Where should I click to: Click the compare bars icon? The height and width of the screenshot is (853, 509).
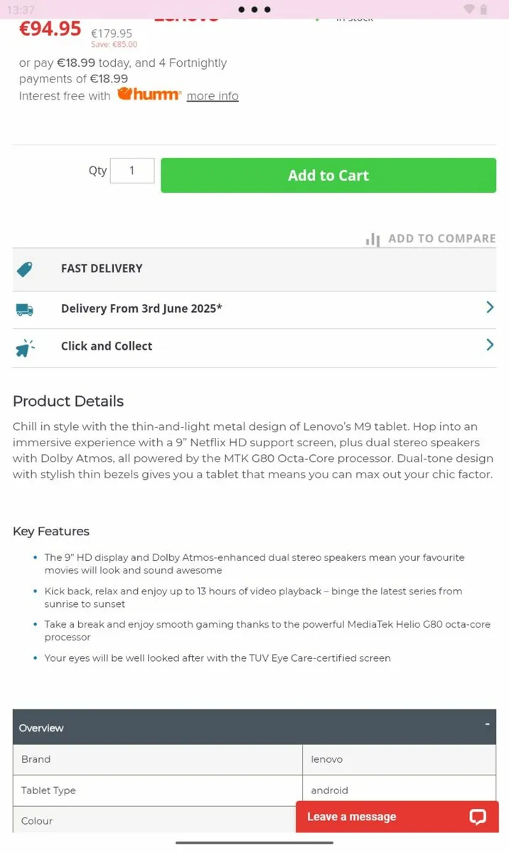tap(373, 240)
